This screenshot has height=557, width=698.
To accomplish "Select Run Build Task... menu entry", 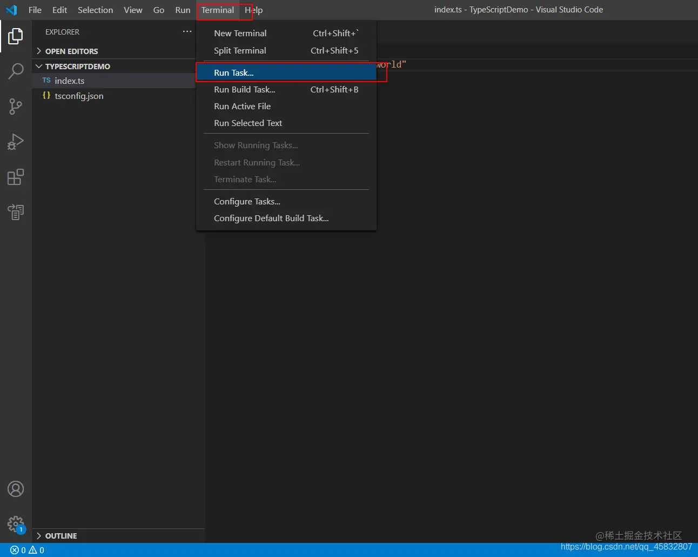I will tap(286, 89).
